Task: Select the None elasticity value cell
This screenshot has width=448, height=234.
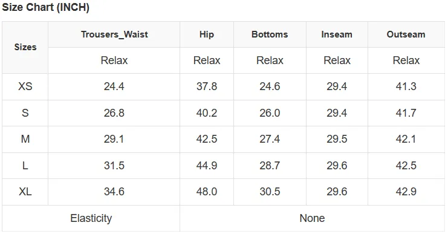Action: click(312, 218)
